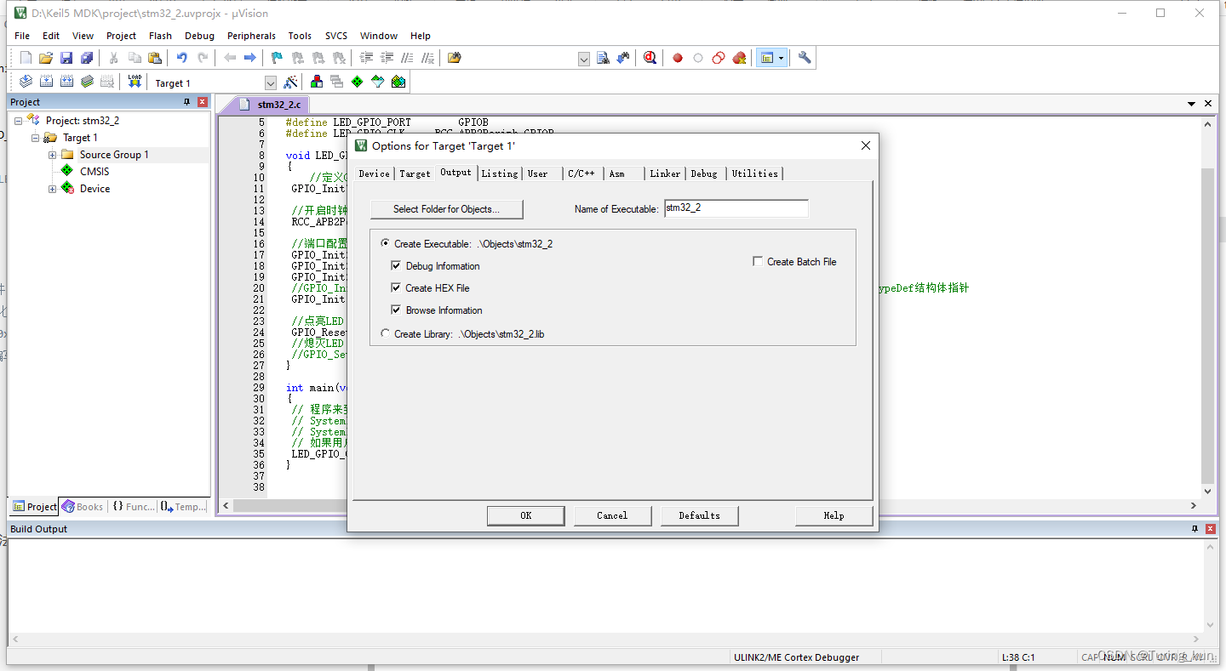The width and height of the screenshot is (1226, 671).
Task: Collapse the Target 1 tree node
Action: click(35, 138)
